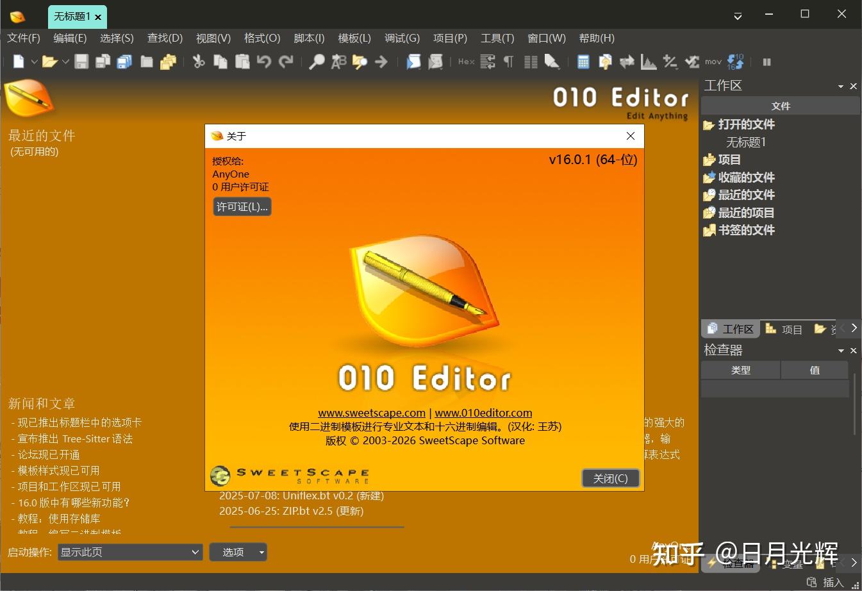This screenshot has height=591, width=862.
Task: Open the 文件(F) menu
Action: coord(24,38)
